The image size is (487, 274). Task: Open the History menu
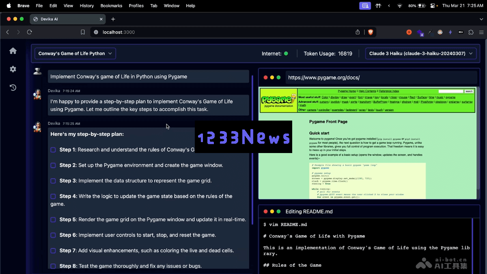click(x=86, y=6)
